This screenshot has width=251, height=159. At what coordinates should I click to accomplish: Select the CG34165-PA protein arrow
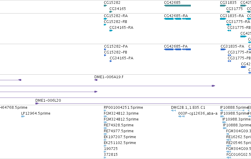[x=111, y=61]
